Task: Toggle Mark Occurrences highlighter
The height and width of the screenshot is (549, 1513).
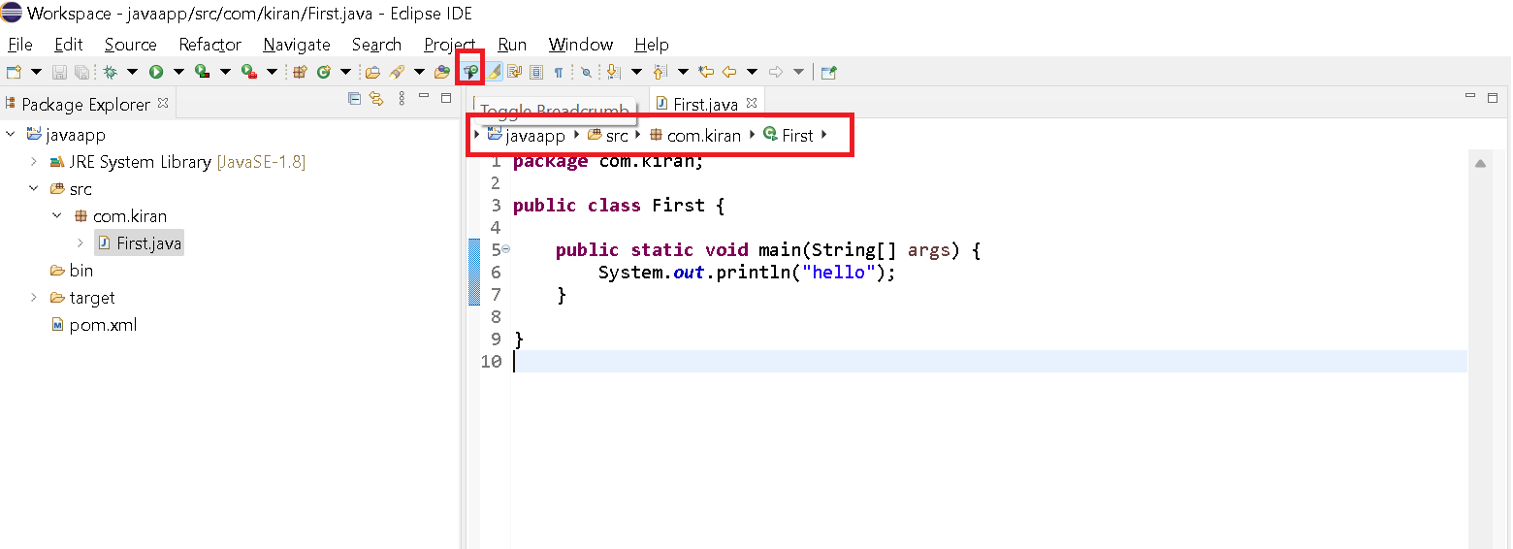Action: pyautogui.click(x=493, y=72)
